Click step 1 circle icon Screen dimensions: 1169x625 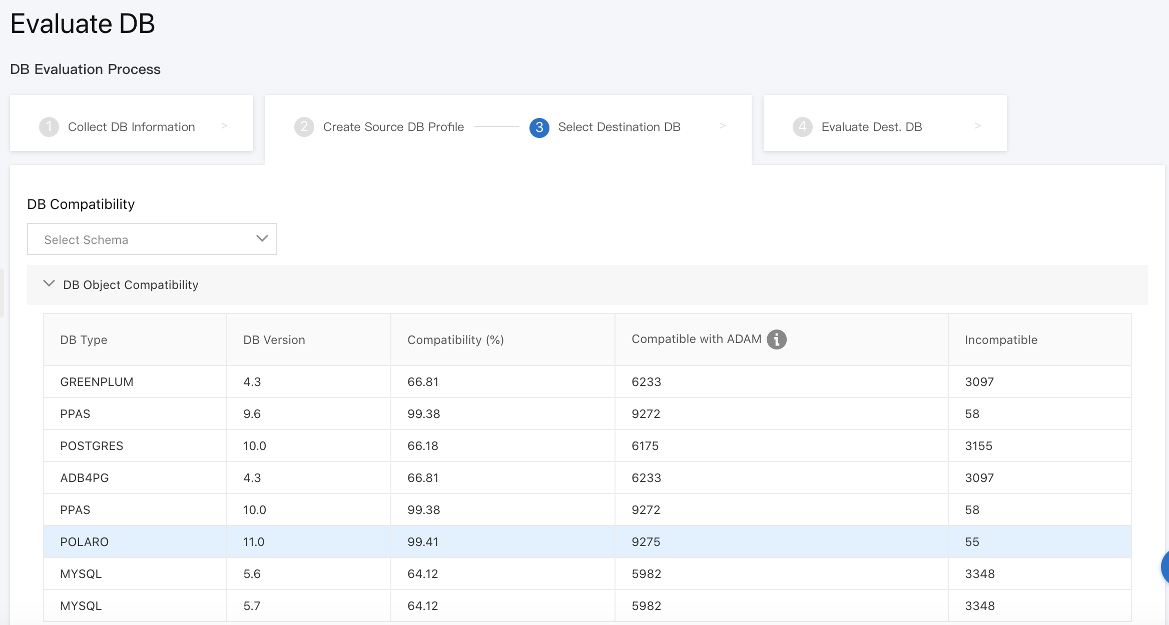coord(49,127)
